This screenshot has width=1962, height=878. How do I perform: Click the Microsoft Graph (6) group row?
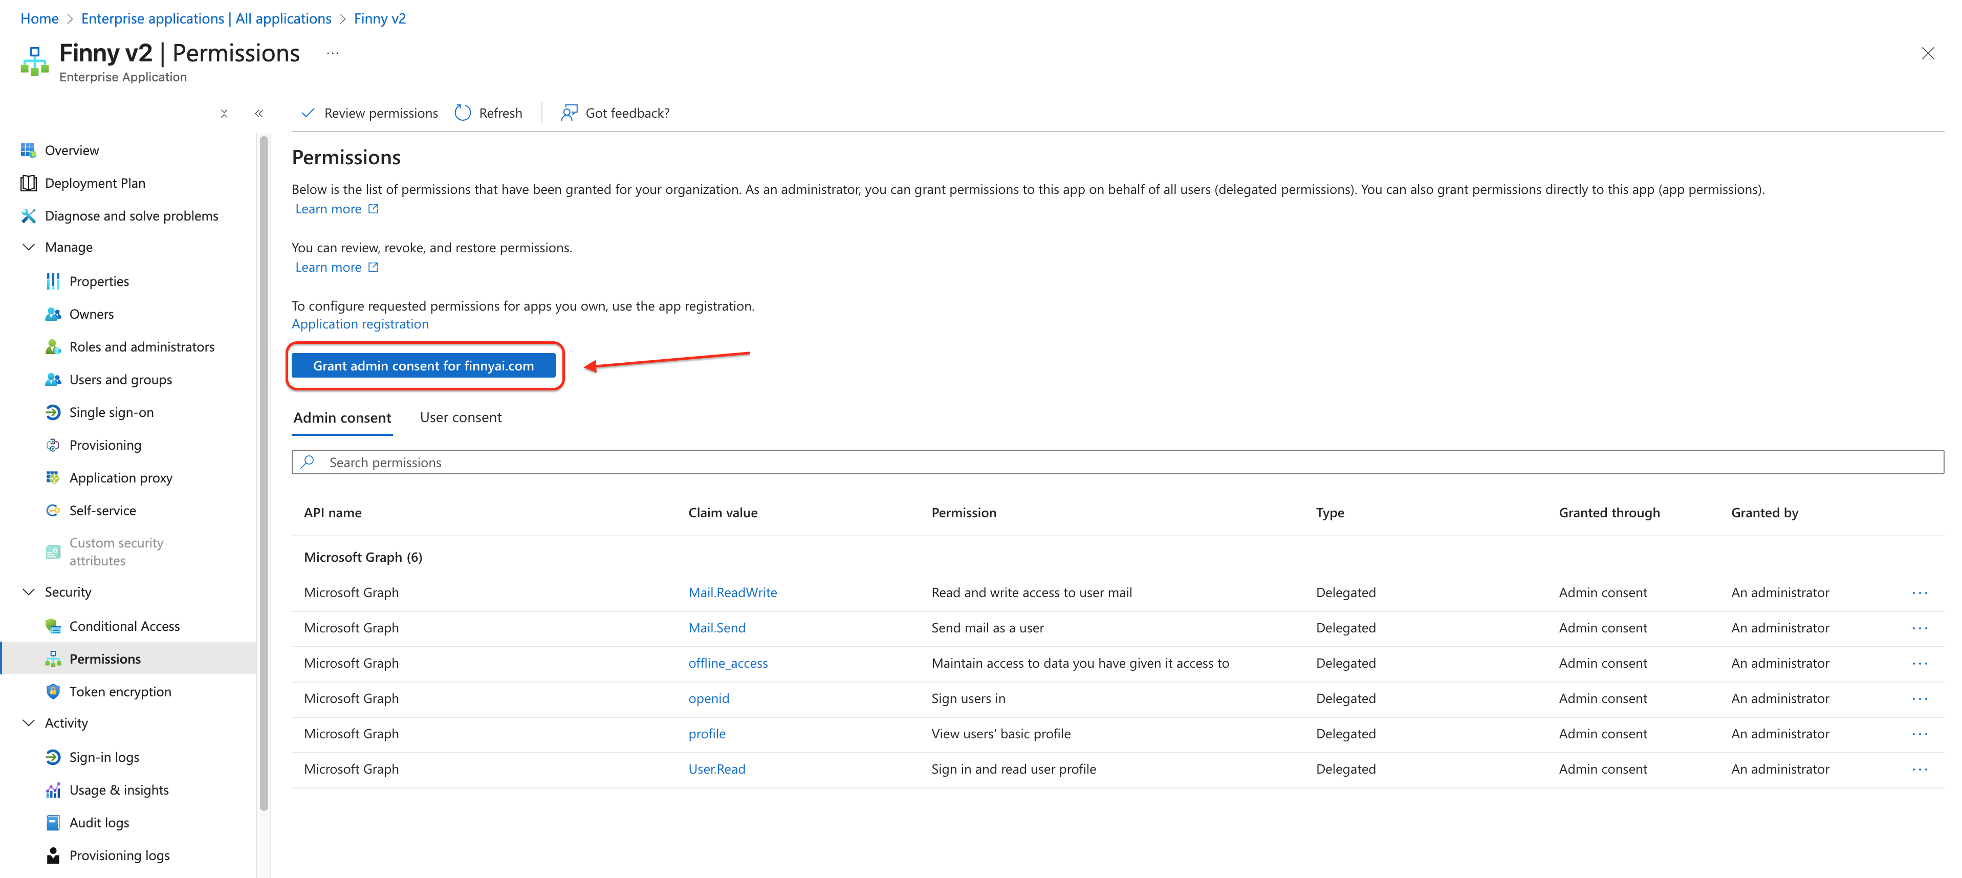pyautogui.click(x=1117, y=557)
